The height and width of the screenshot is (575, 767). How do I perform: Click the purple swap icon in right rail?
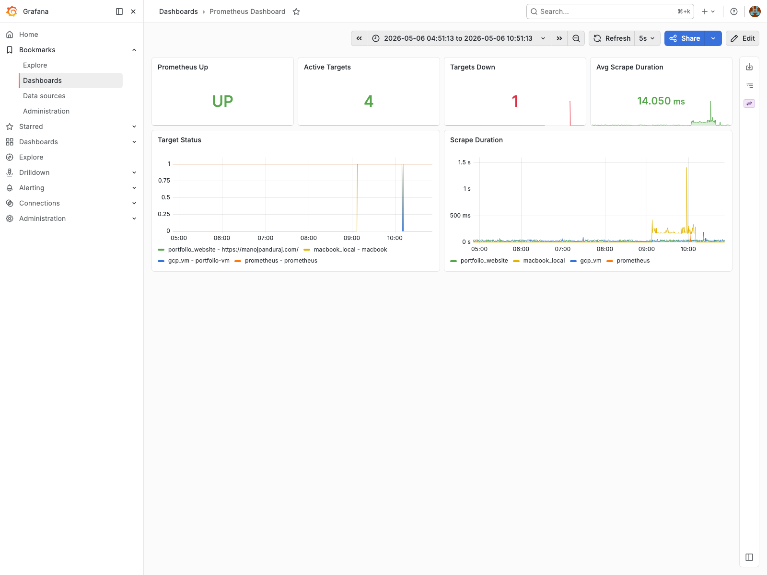click(749, 103)
